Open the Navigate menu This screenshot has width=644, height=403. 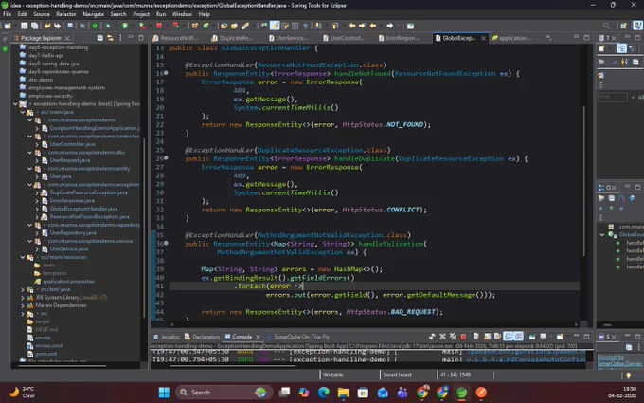point(93,14)
